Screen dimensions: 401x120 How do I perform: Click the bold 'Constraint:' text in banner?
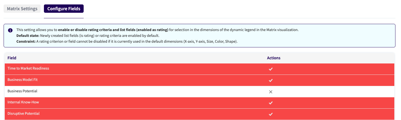click(26, 42)
